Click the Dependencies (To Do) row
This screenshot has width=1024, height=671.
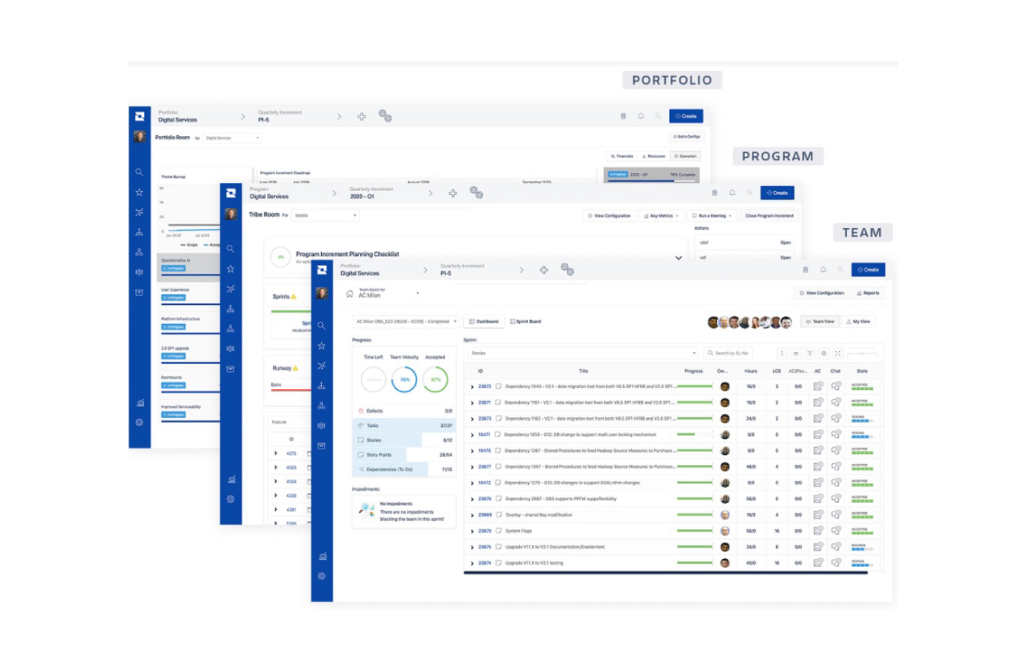click(404, 470)
